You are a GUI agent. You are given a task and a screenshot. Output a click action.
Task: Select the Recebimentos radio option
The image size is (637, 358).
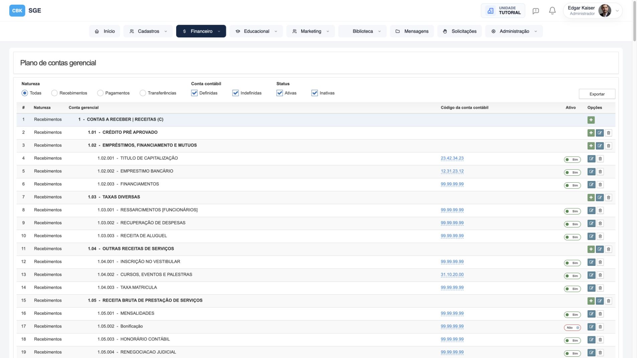[54, 93]
